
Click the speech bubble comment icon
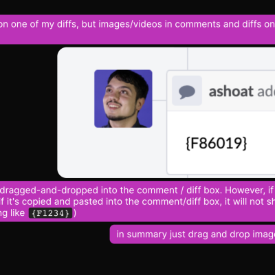point(187,92)
